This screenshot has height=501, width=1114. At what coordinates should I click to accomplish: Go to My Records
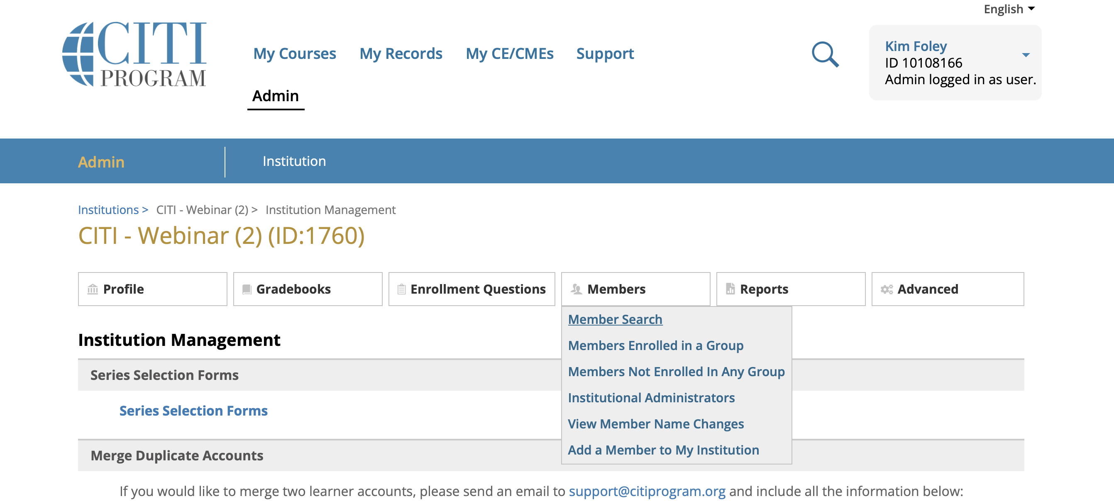[x=401, y=54]
